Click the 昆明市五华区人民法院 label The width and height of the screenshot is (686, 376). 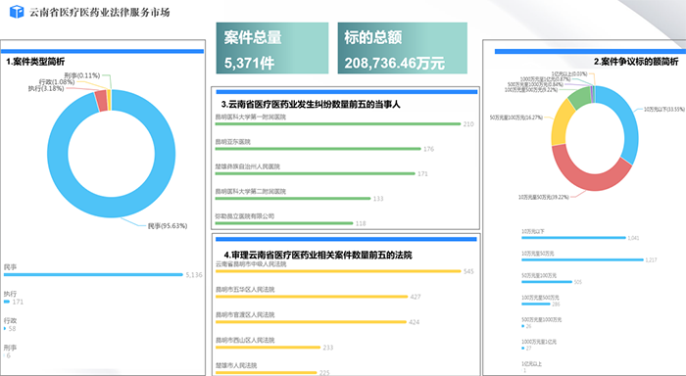pyautogui.click(x=245, y=290)
